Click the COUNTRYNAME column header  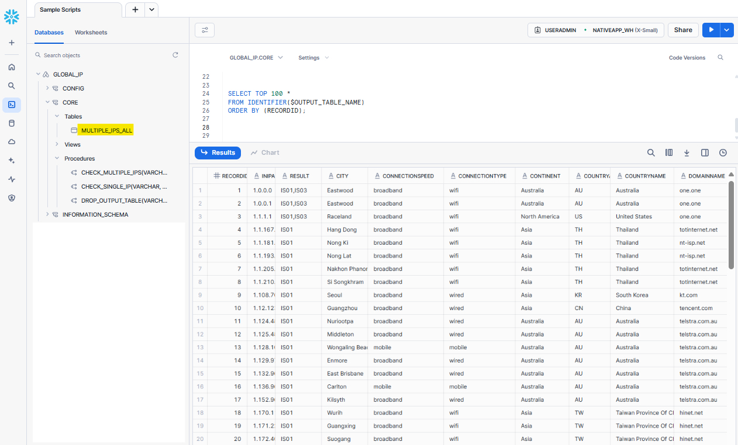642,176
